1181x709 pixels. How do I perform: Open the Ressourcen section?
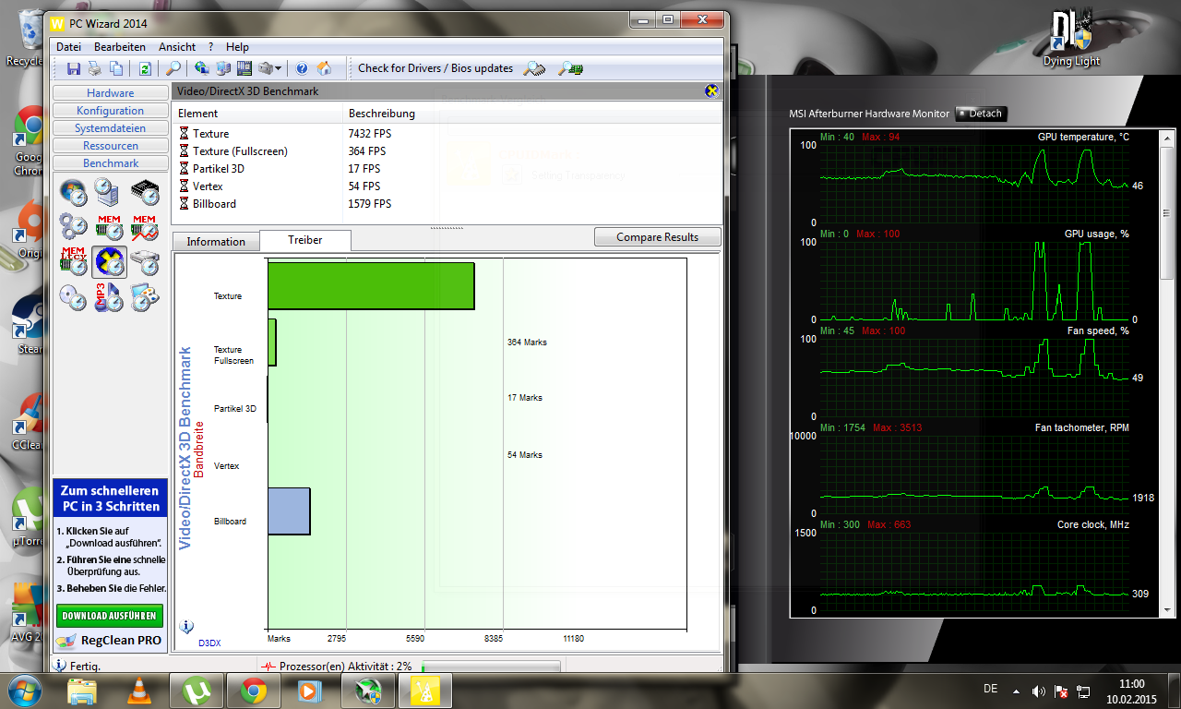point(111,146)
